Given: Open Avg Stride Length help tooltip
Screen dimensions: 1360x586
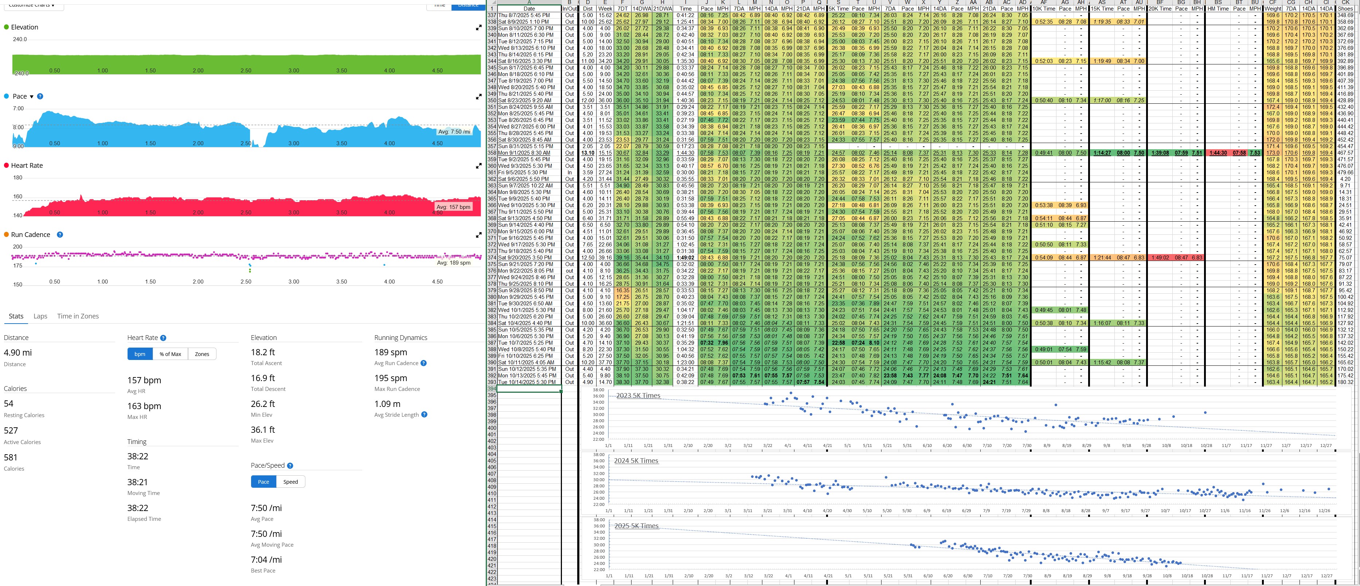Looking at the screenshot, I should [x=425, y=415].
